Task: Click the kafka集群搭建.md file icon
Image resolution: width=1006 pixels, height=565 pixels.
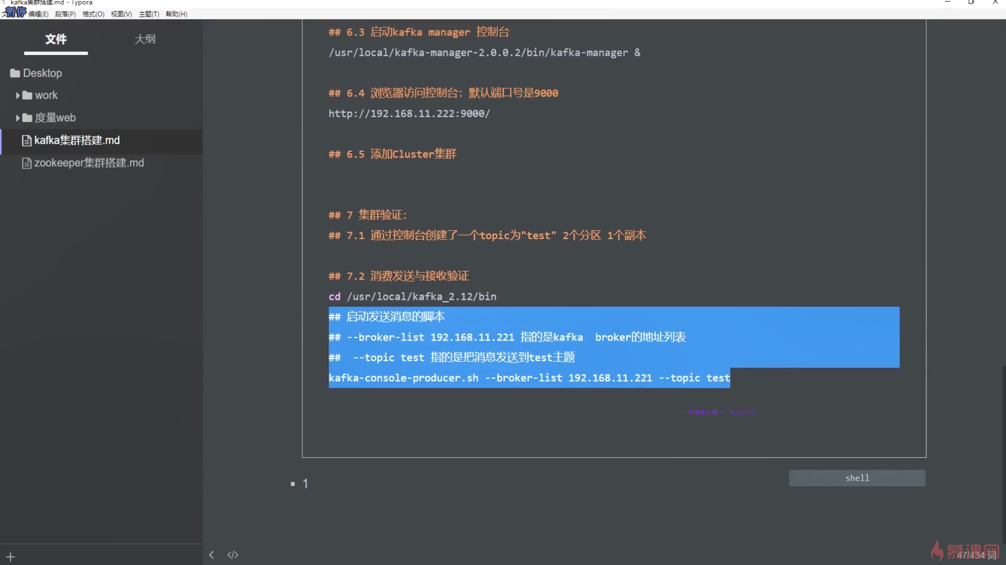Action: pos(27,141)
